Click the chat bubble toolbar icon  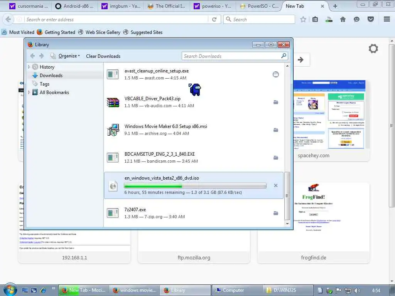point(356,19)
